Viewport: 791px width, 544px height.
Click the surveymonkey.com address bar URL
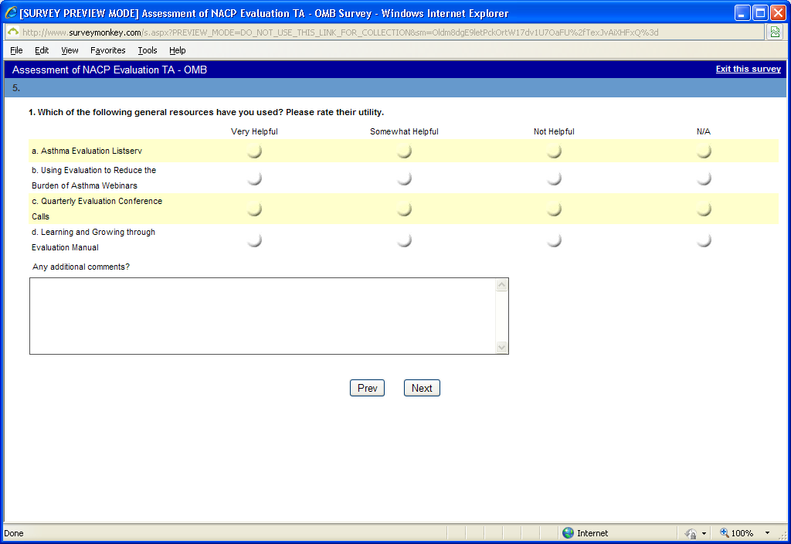pyautogui.click(x=341, y=32)
